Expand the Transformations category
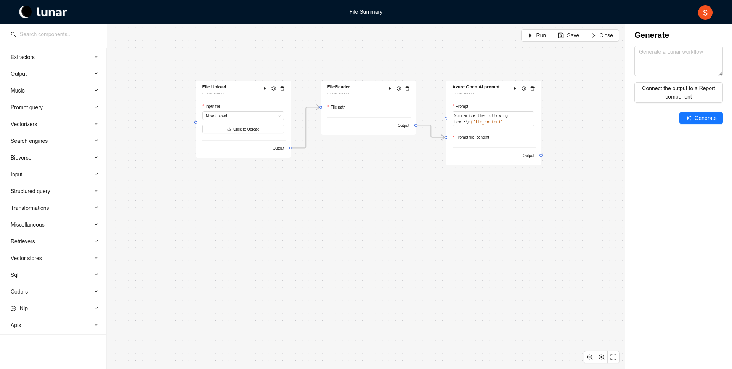 tap(53, 208)
